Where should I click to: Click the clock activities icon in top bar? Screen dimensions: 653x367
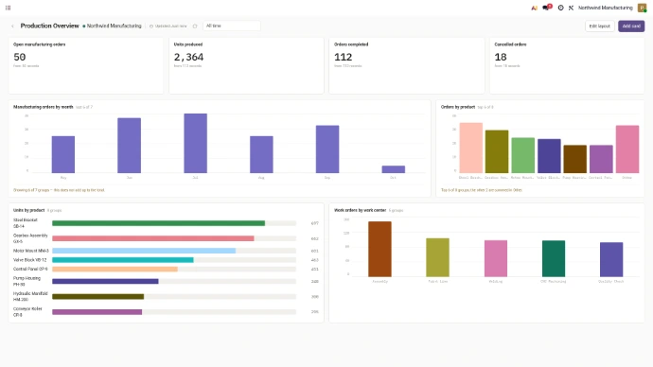coord(560,8)
